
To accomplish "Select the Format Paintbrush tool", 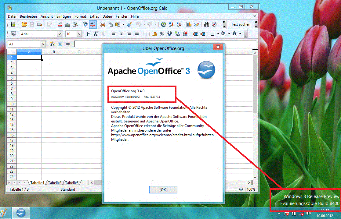I will [129, 24].
